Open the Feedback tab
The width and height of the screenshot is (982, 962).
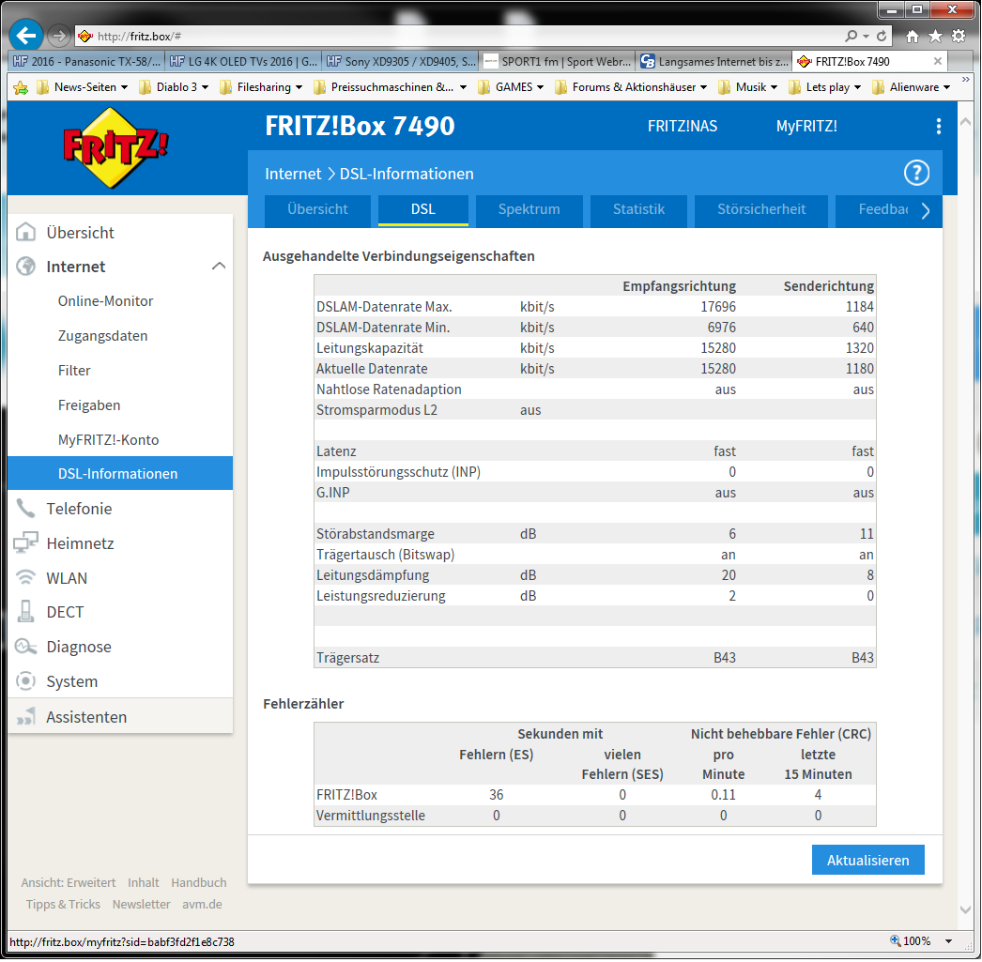pyautogui.click(x=883, y=209)
